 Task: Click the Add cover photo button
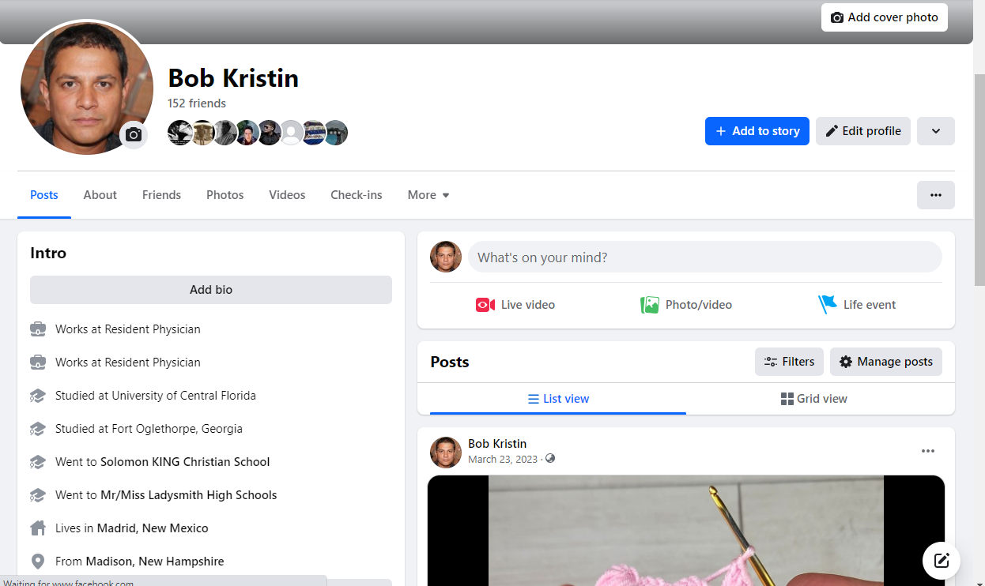885,17
